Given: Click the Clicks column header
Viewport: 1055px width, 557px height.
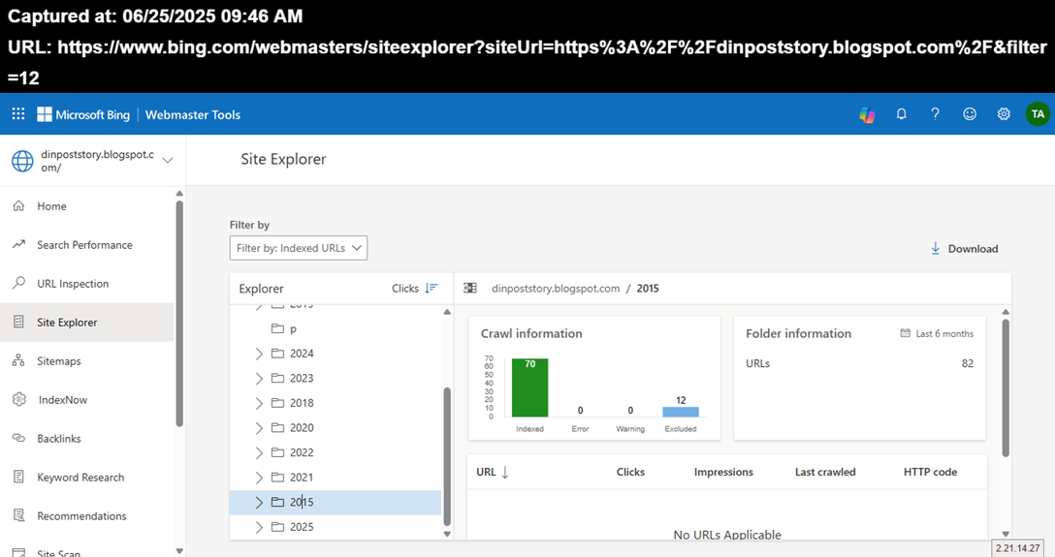Looking at the screenshot, I should (x=630, y=472).
